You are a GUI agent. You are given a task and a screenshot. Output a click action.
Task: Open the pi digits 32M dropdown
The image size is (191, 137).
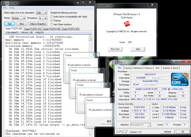[x=42, y=13]
